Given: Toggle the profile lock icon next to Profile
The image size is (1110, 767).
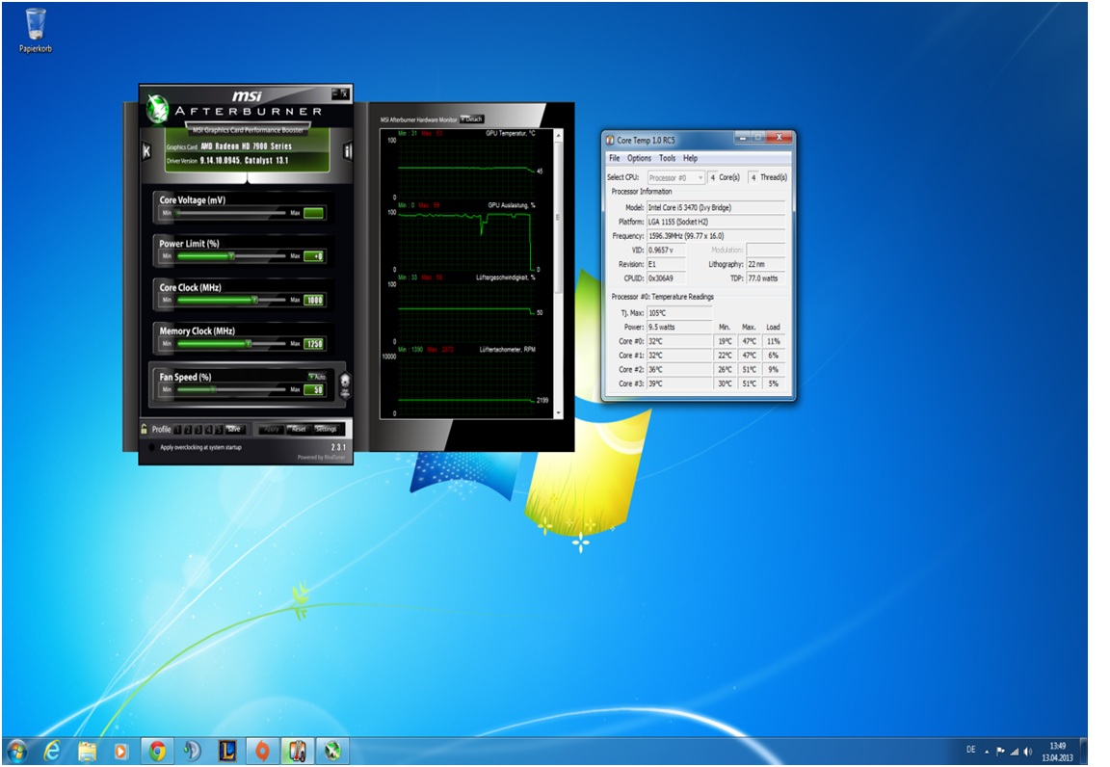Looking at the screenshot, I should click(145, 429).
